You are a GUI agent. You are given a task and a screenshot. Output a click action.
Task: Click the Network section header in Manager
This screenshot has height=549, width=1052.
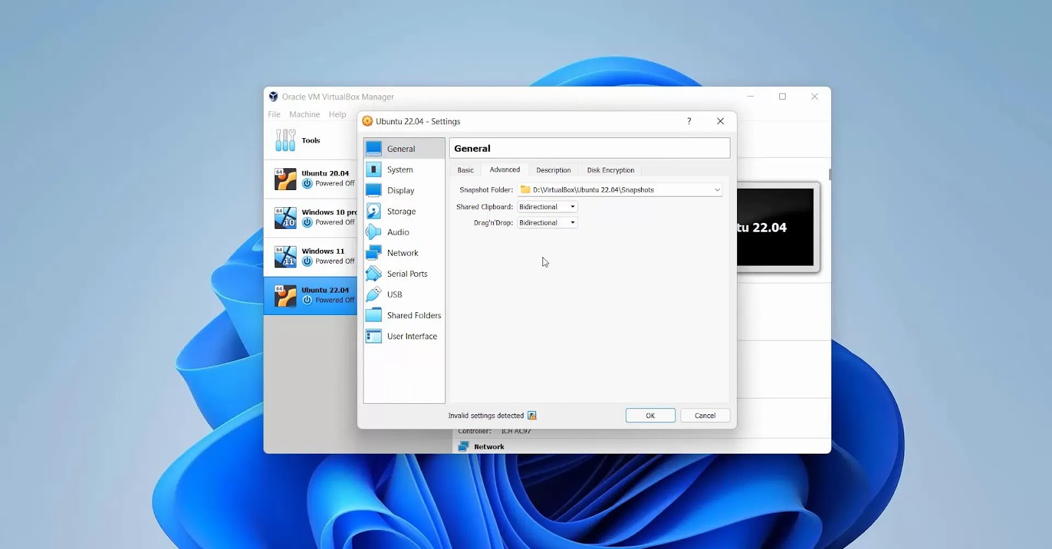[489, 446]
